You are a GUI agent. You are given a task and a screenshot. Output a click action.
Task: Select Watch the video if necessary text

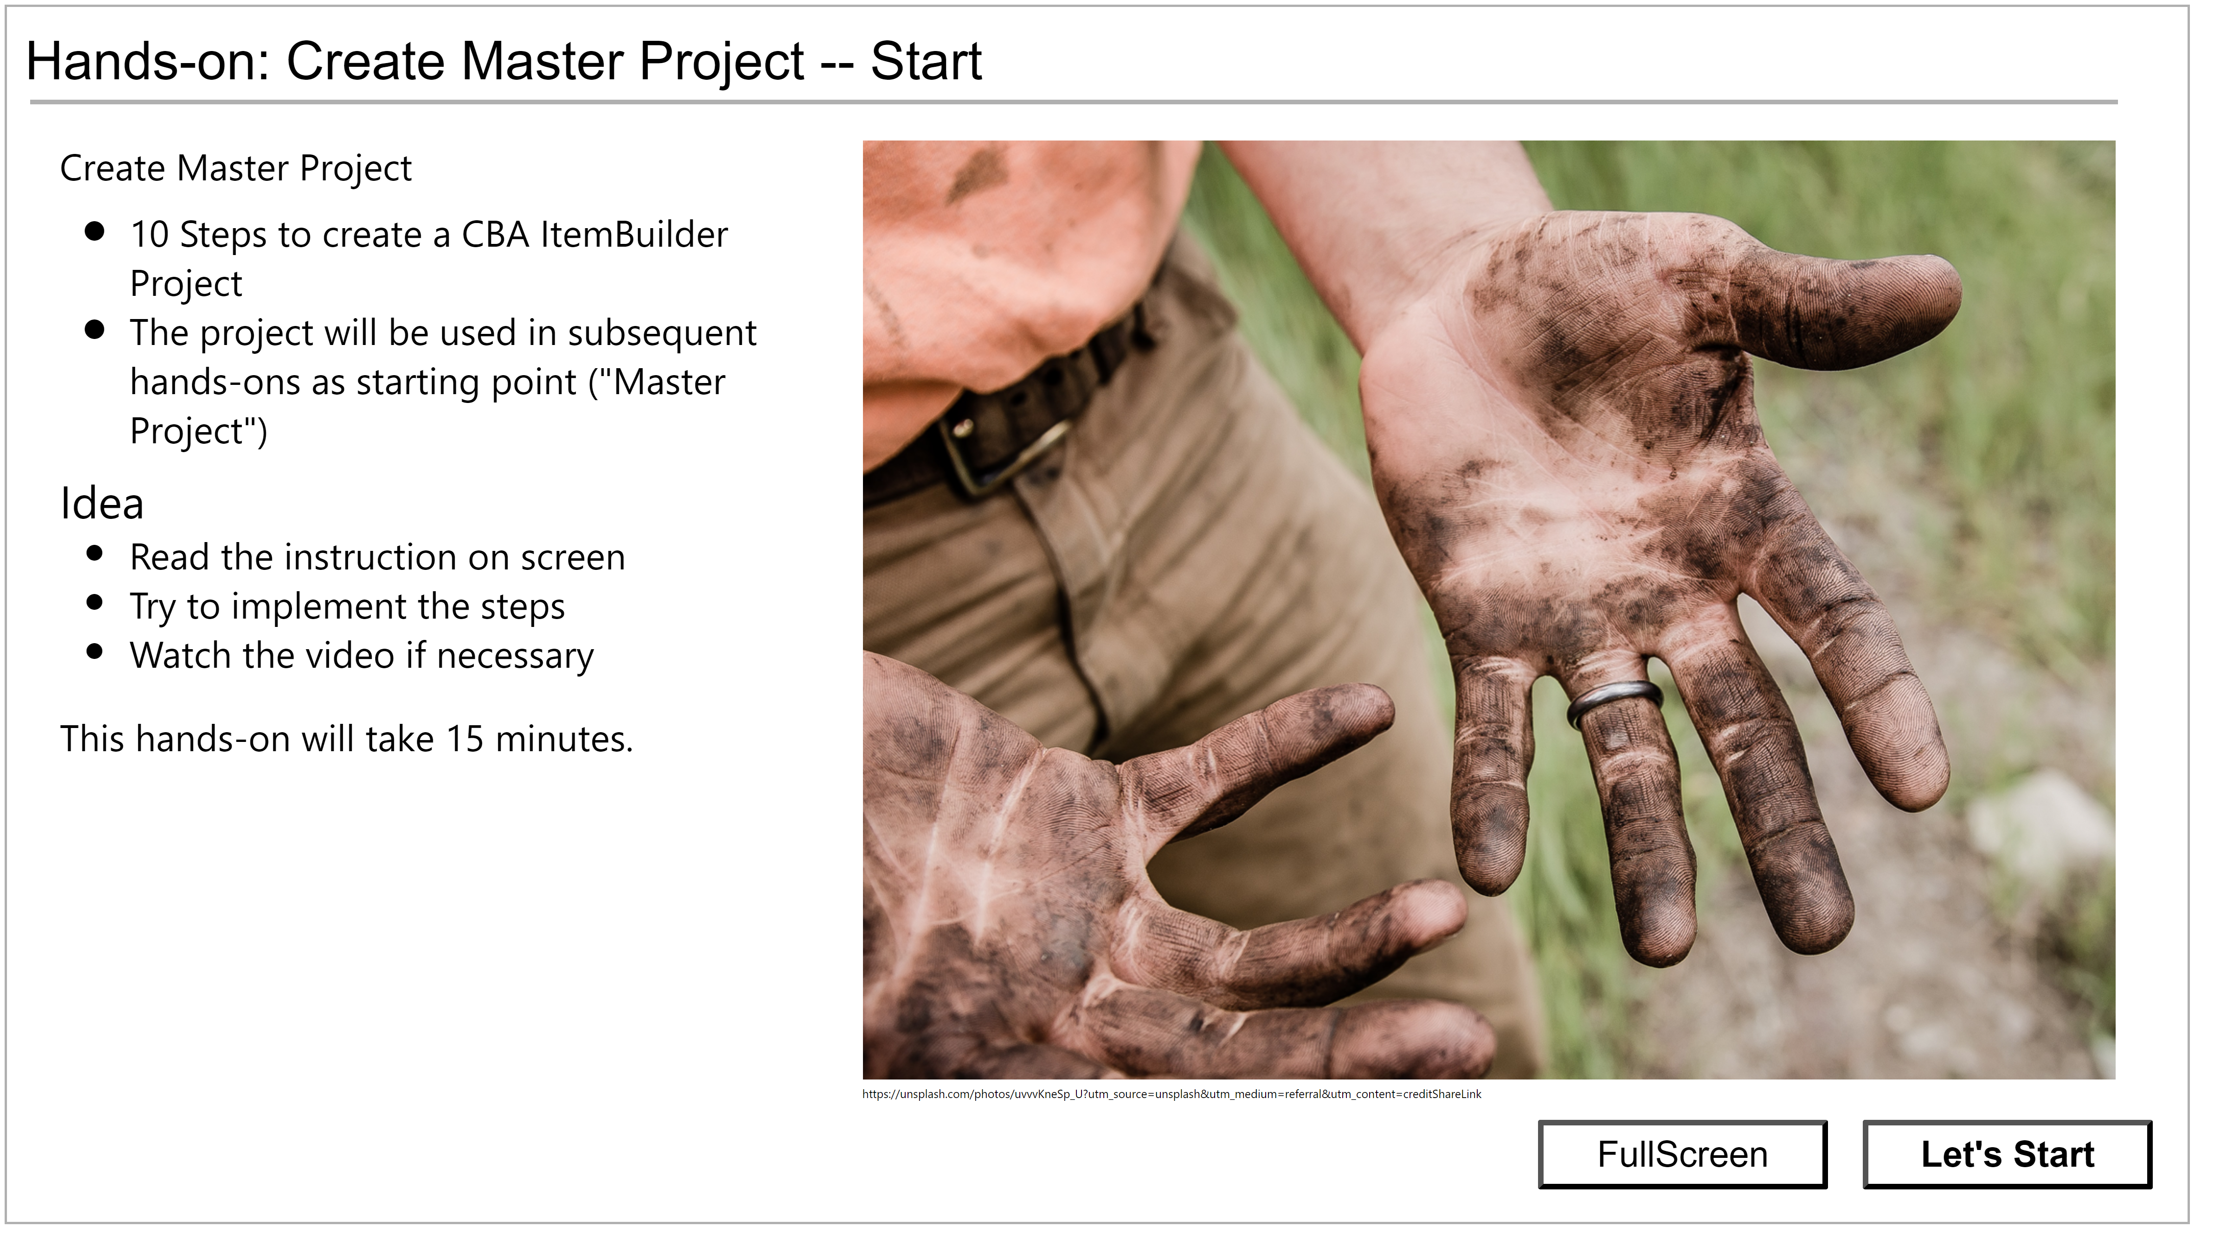(x=361, y=656)
